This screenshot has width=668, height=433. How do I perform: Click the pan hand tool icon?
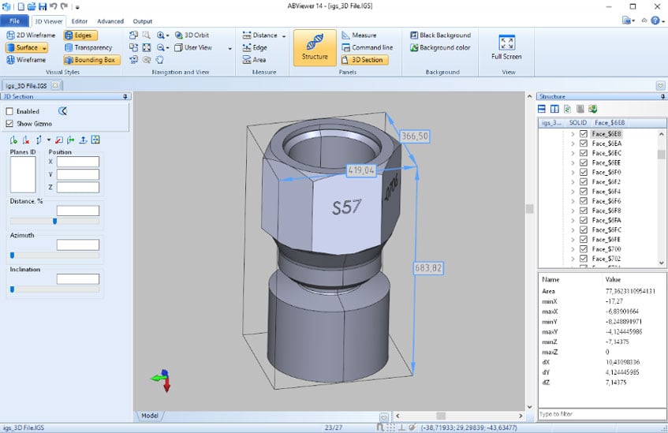tap(159, 60)
